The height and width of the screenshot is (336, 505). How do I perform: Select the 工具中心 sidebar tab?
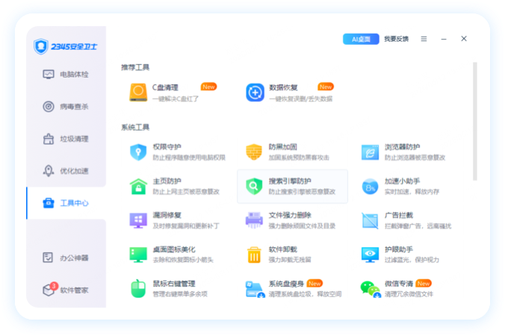click(x=66, y=203)
